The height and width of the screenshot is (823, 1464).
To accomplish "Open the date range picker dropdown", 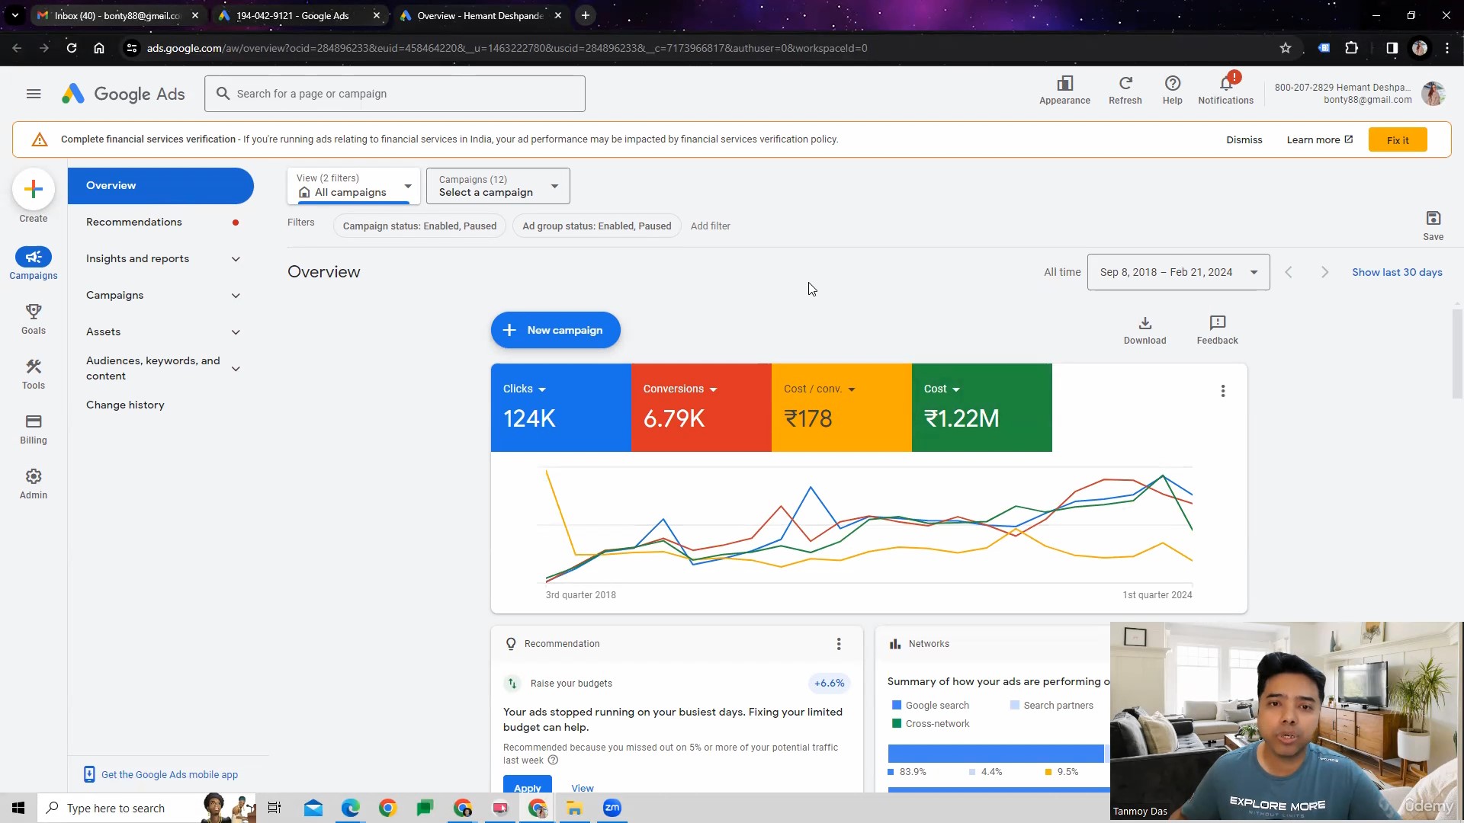I will pos(1178,272).
